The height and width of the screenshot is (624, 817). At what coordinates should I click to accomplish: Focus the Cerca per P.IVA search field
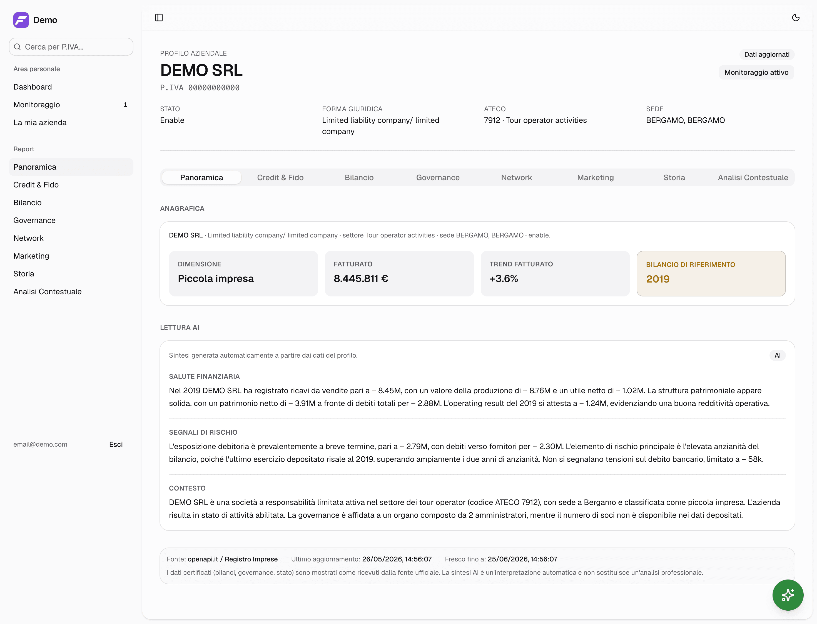click(x=71, y=47)
